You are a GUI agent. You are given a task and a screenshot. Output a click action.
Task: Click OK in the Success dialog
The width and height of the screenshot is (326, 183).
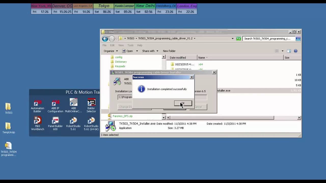183,103
